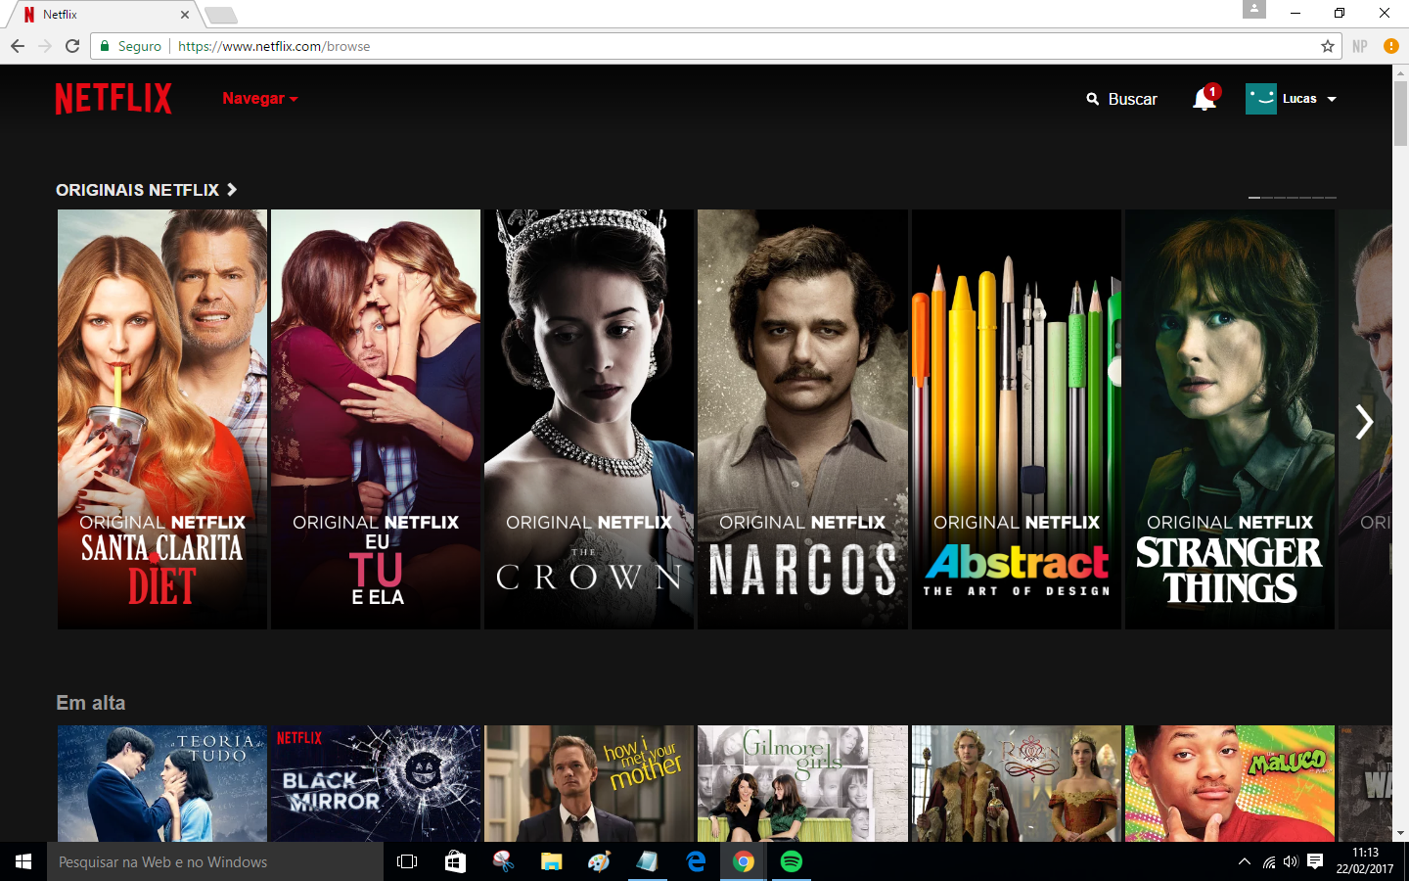Click the scrollbar down arrow

1400,833
